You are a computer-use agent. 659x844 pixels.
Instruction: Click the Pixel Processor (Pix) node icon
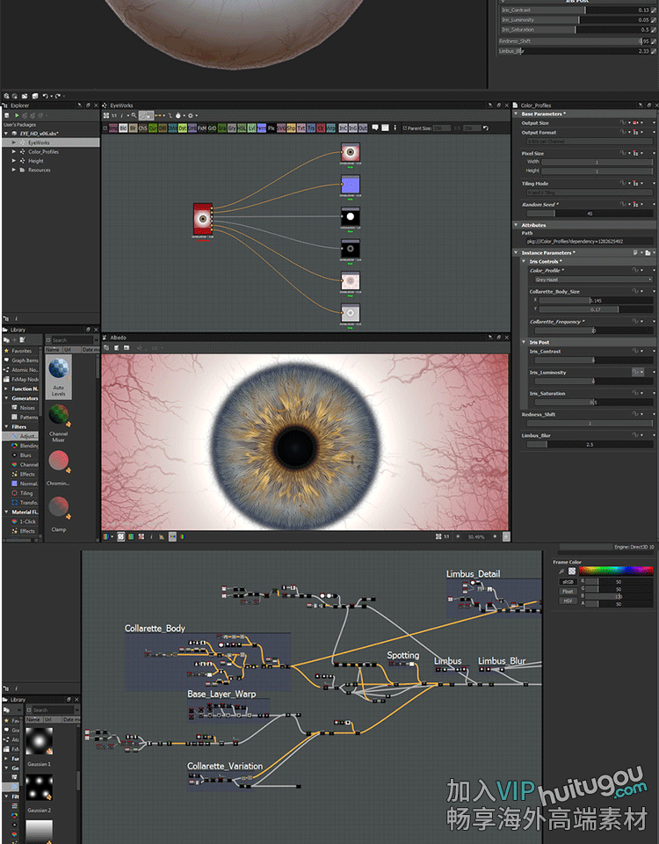click(x=272, y=127)
